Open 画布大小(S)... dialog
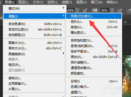Screen dimensions: 131x97 pos(35,48)
